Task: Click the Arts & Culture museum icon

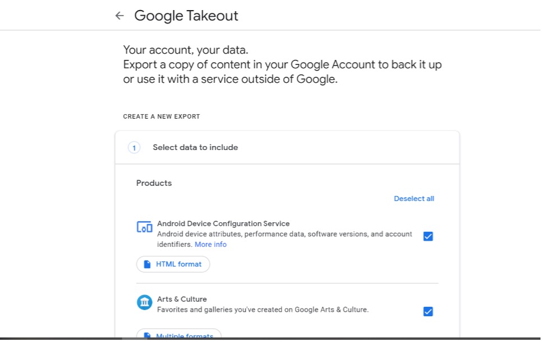Action: pyautogui.click(x=144, y=303)
